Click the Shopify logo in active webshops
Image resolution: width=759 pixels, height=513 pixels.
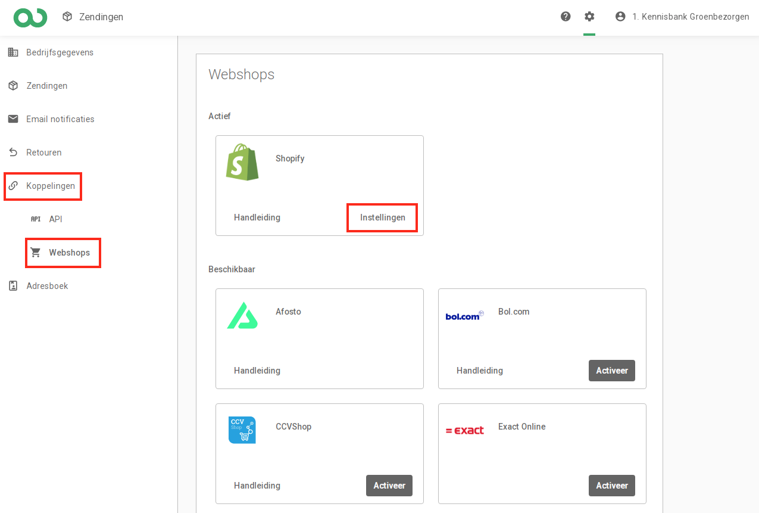[x=242, y=162]
